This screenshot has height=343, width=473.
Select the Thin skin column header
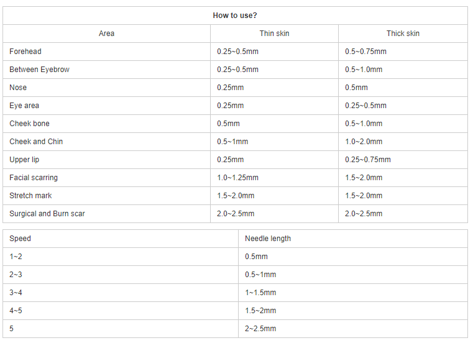click(274, 34)
